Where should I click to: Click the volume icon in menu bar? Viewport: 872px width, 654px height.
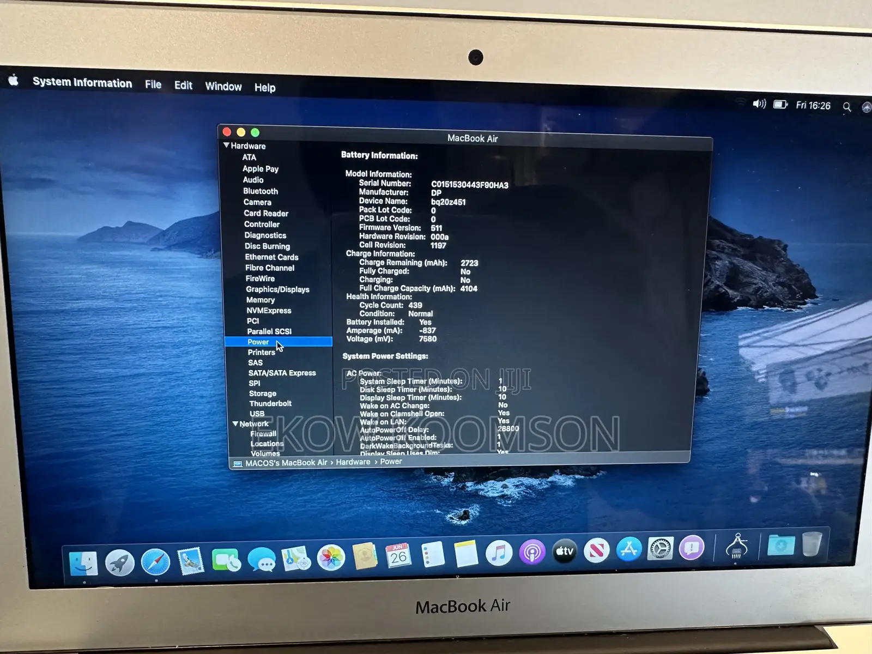(x=759, y=104)
